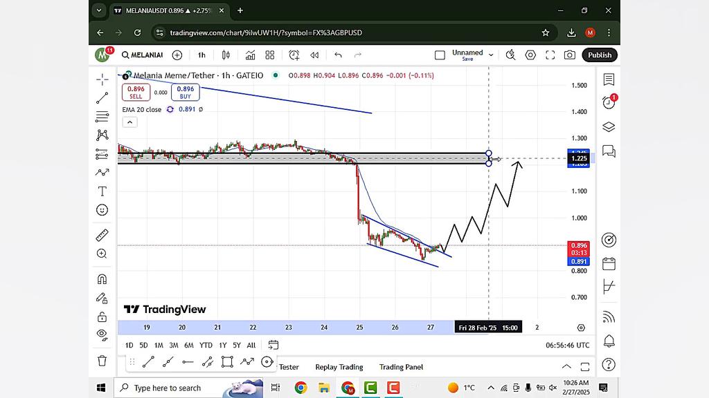The image size is (709, 398).
Task: Select the trend line drawing tool
Action: click(x=102, y=97)
